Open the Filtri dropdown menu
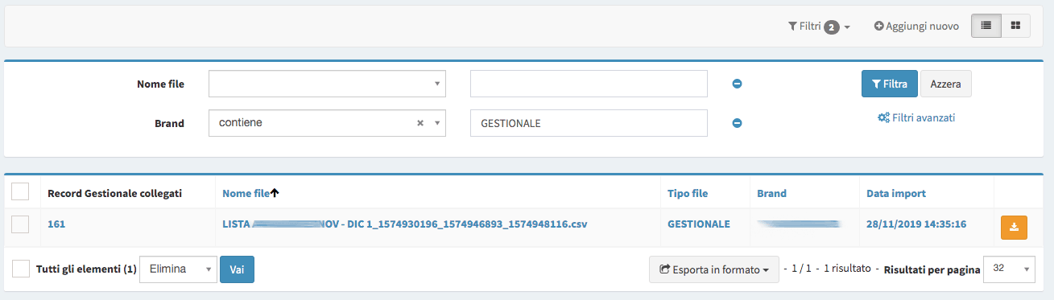This screenshot has width=1054, height=300. (819, 27)
